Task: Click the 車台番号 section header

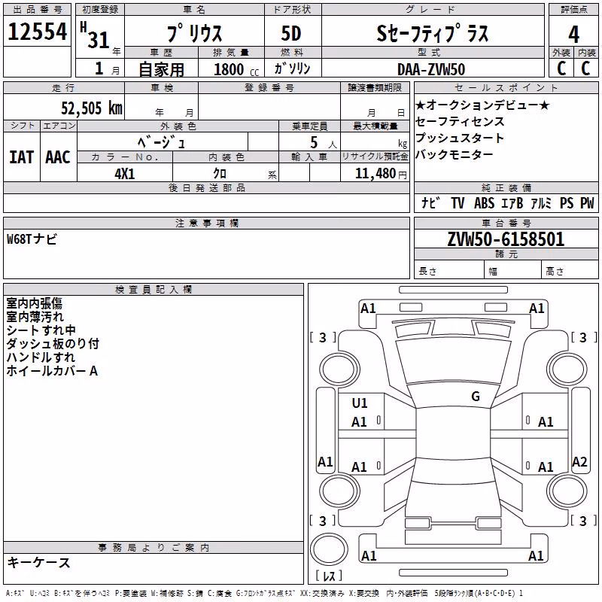Action: pyautogui.click(x=506, y=223)
